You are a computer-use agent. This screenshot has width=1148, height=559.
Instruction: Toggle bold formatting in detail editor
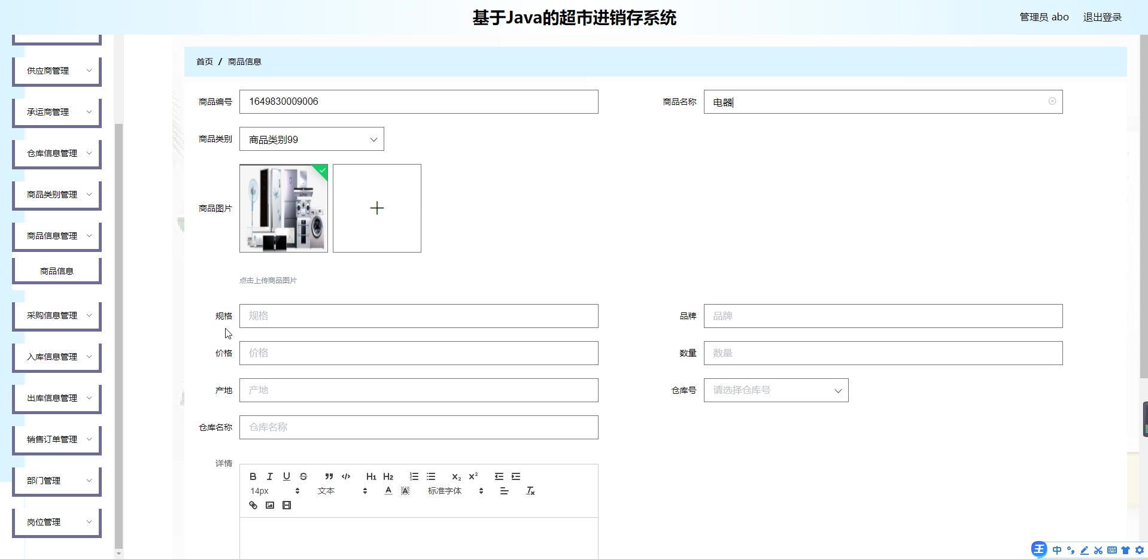click(x=253, y=476)
